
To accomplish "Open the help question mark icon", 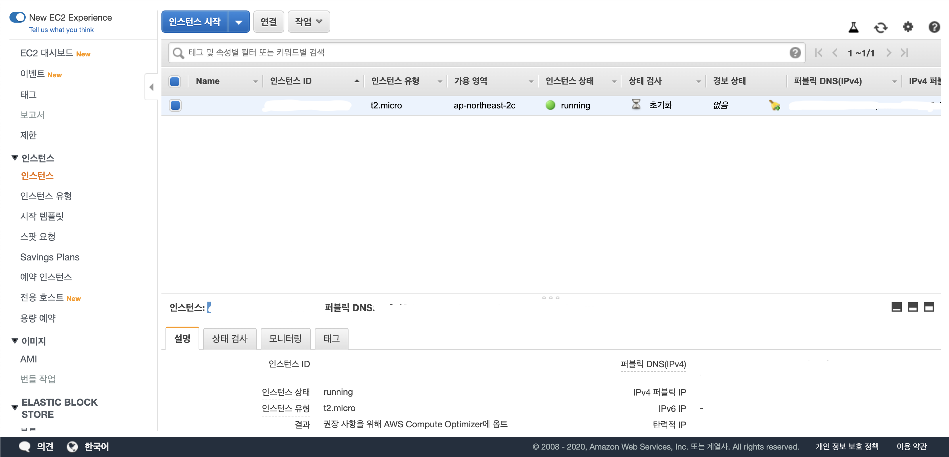I will pos(934,27).
